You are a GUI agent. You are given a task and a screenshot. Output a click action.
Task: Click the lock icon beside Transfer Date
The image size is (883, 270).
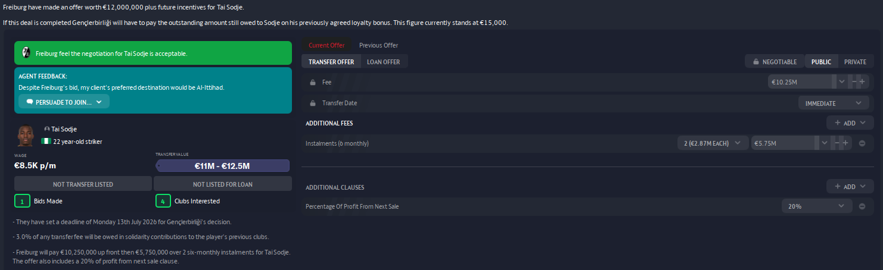tap(313, 103)
